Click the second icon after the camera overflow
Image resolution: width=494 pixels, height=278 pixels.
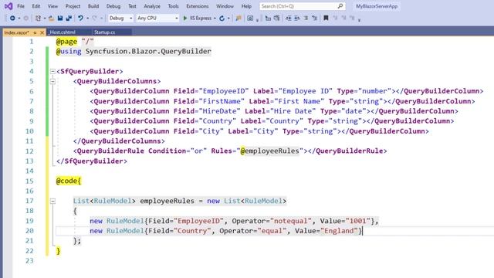point(276,18)
